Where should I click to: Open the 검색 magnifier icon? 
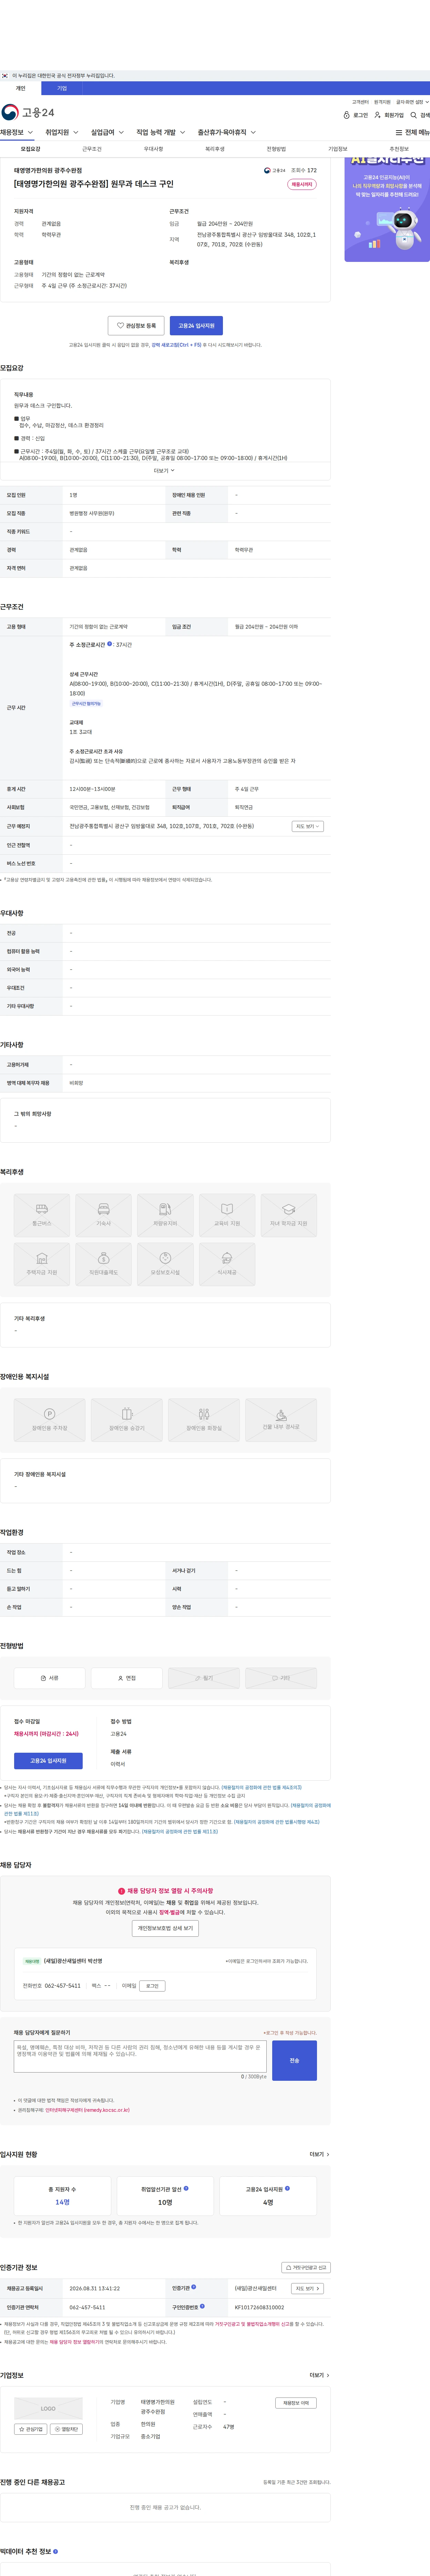414,115
